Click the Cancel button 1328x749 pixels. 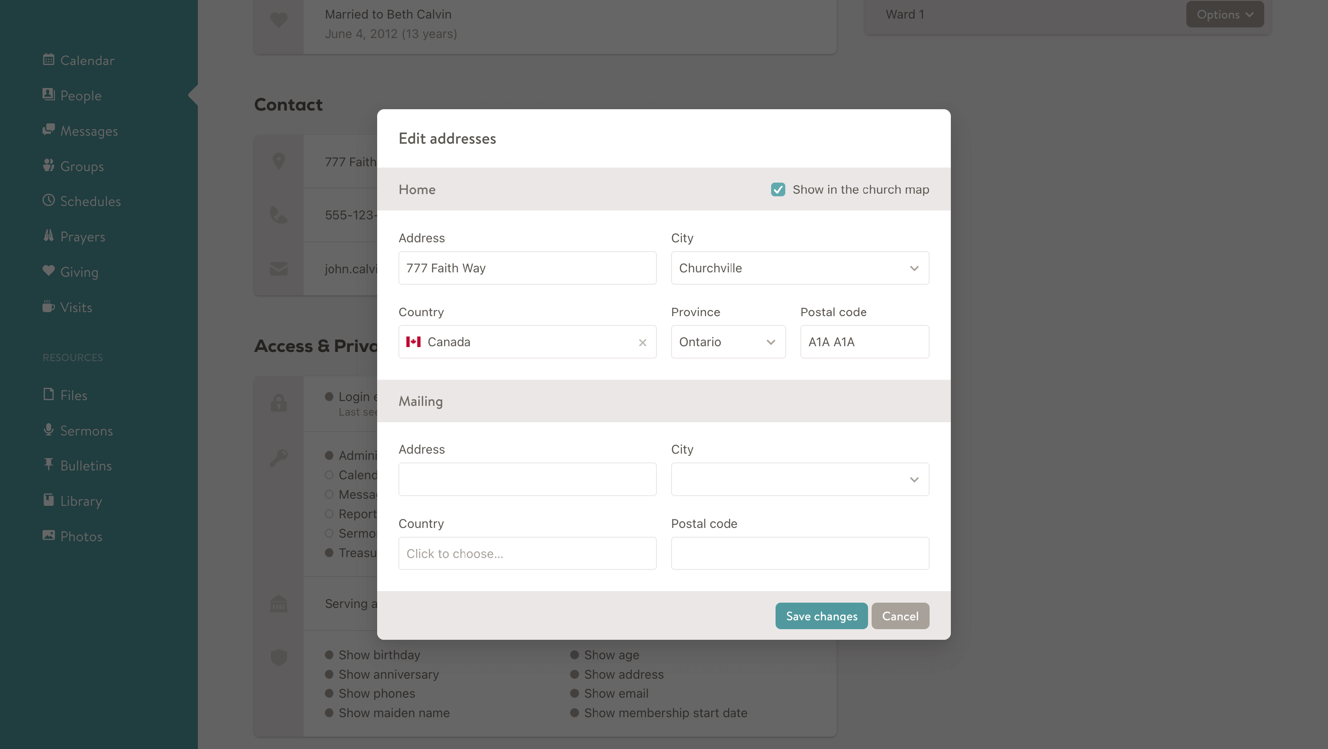click(x=899, y=616)
